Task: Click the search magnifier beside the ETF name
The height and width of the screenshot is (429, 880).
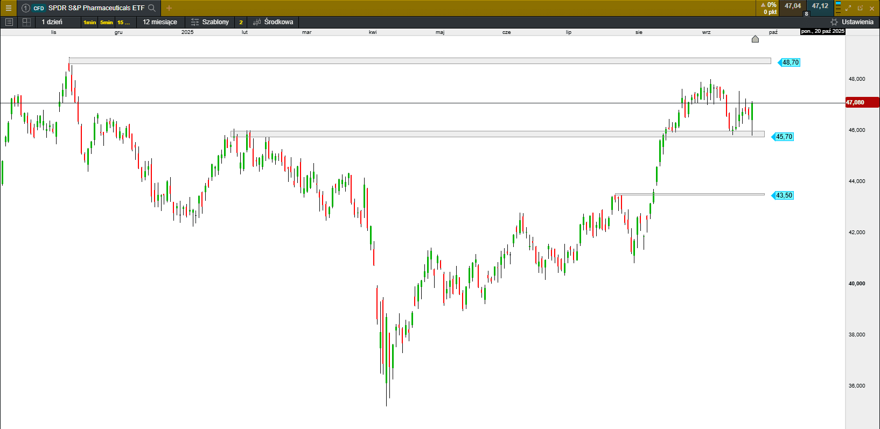Action: click(152, 8)
